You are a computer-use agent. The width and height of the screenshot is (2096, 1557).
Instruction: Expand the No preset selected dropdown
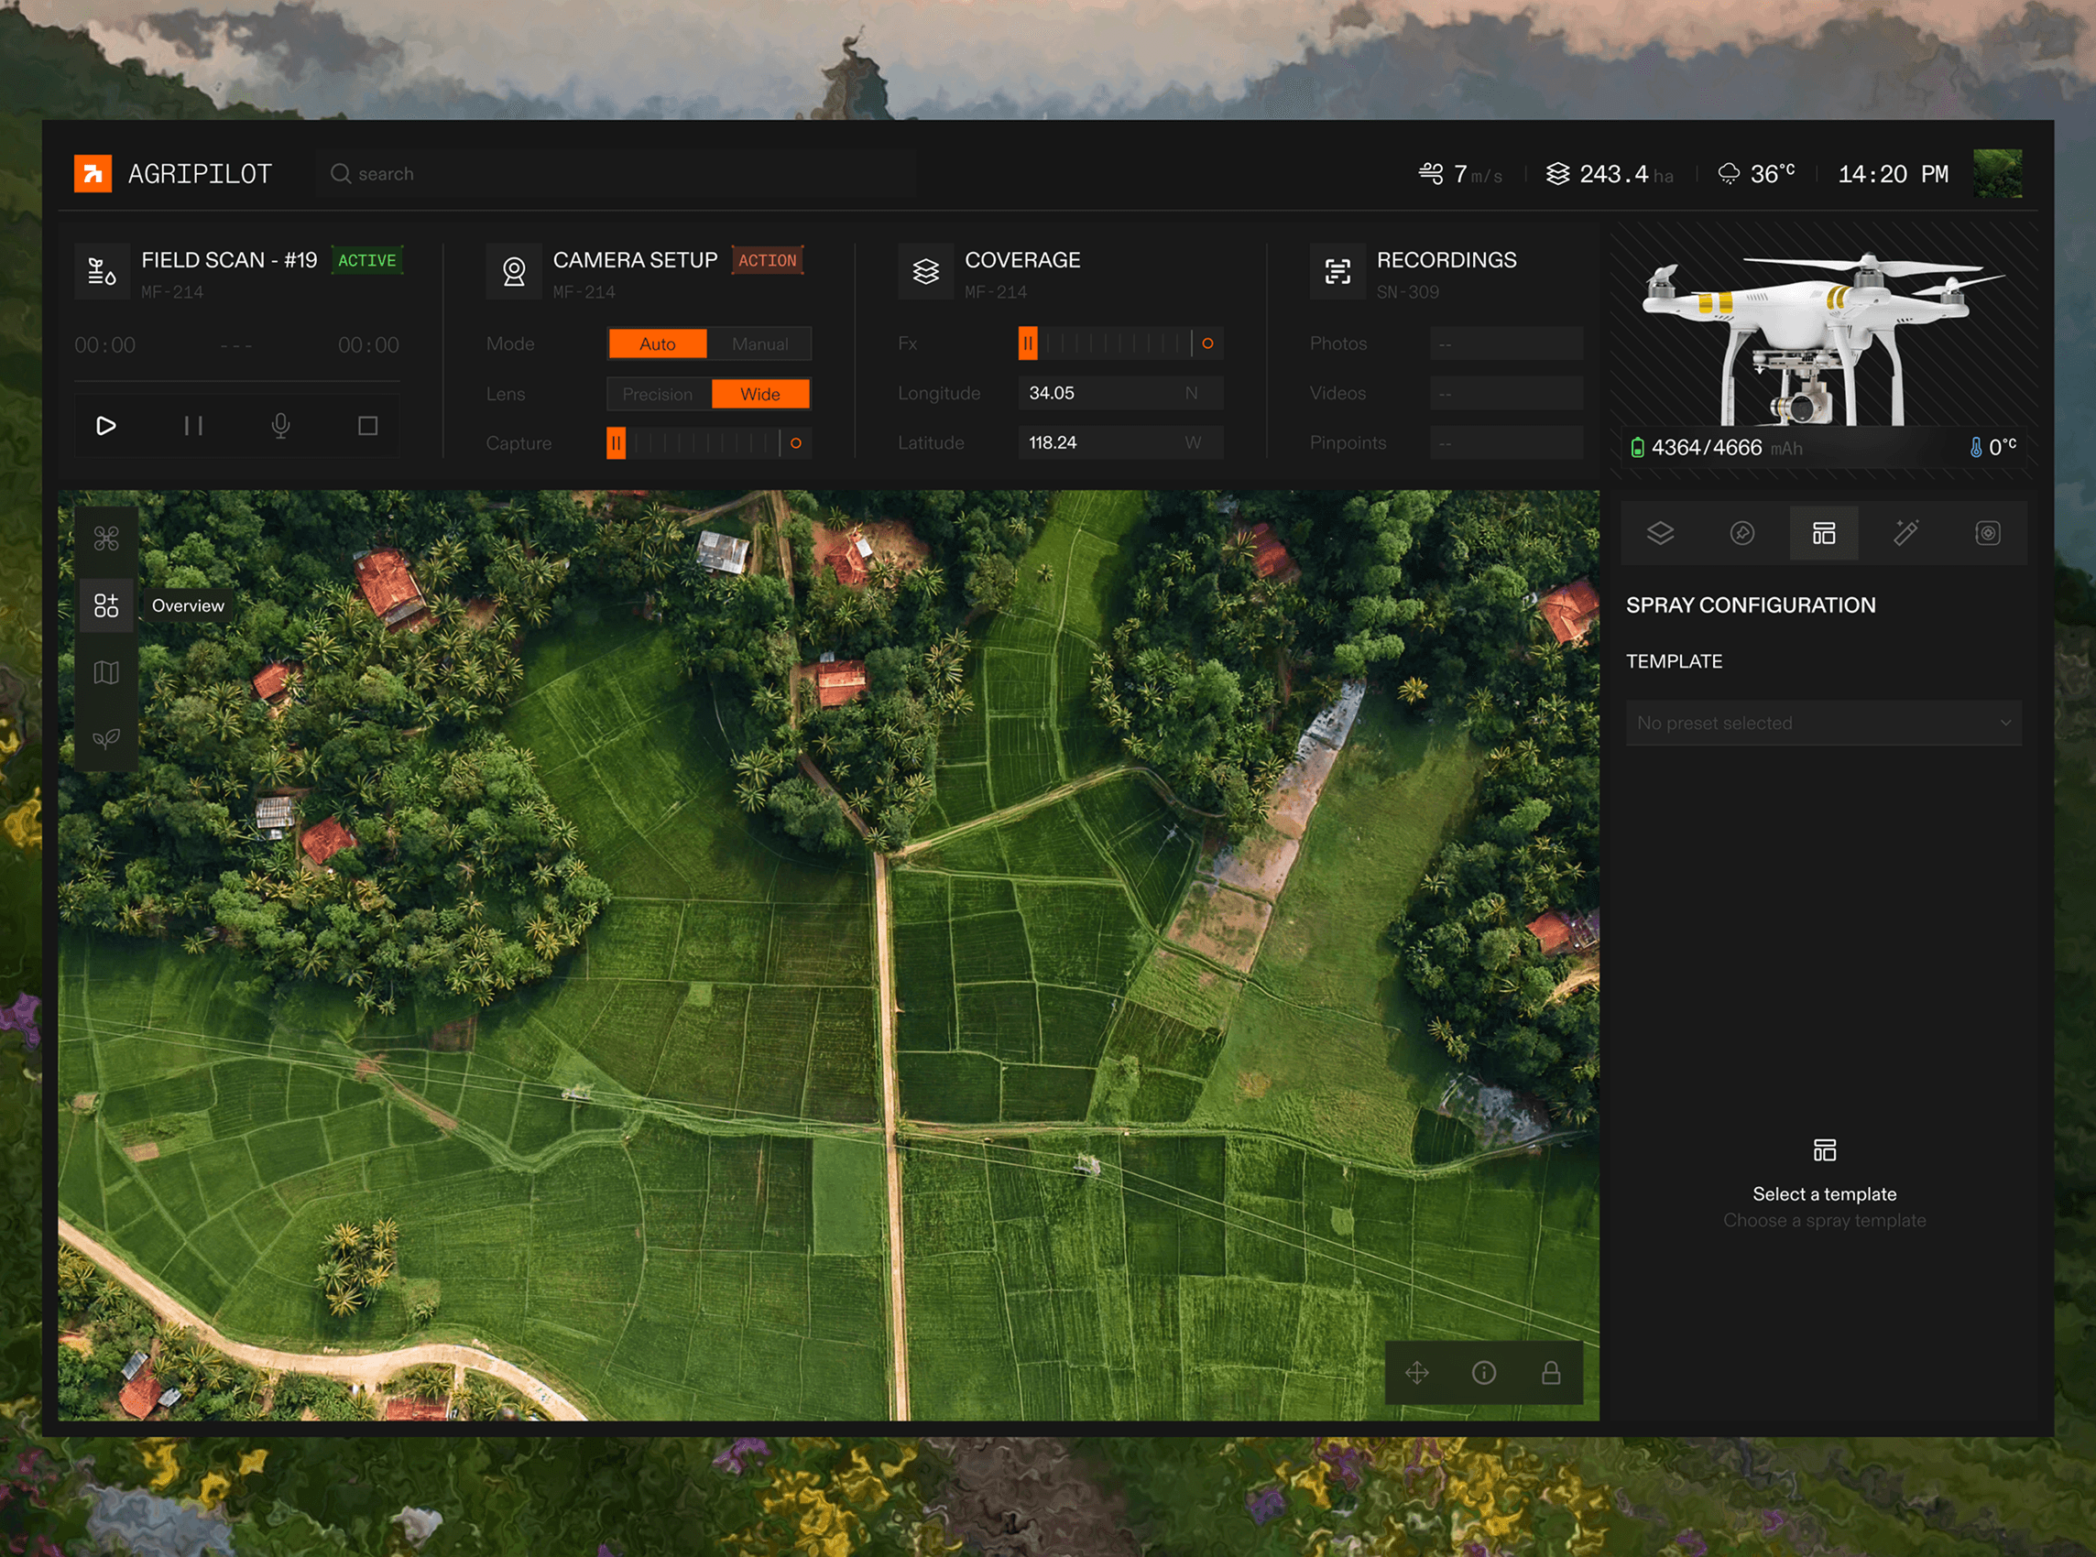tap(1823, 723)
